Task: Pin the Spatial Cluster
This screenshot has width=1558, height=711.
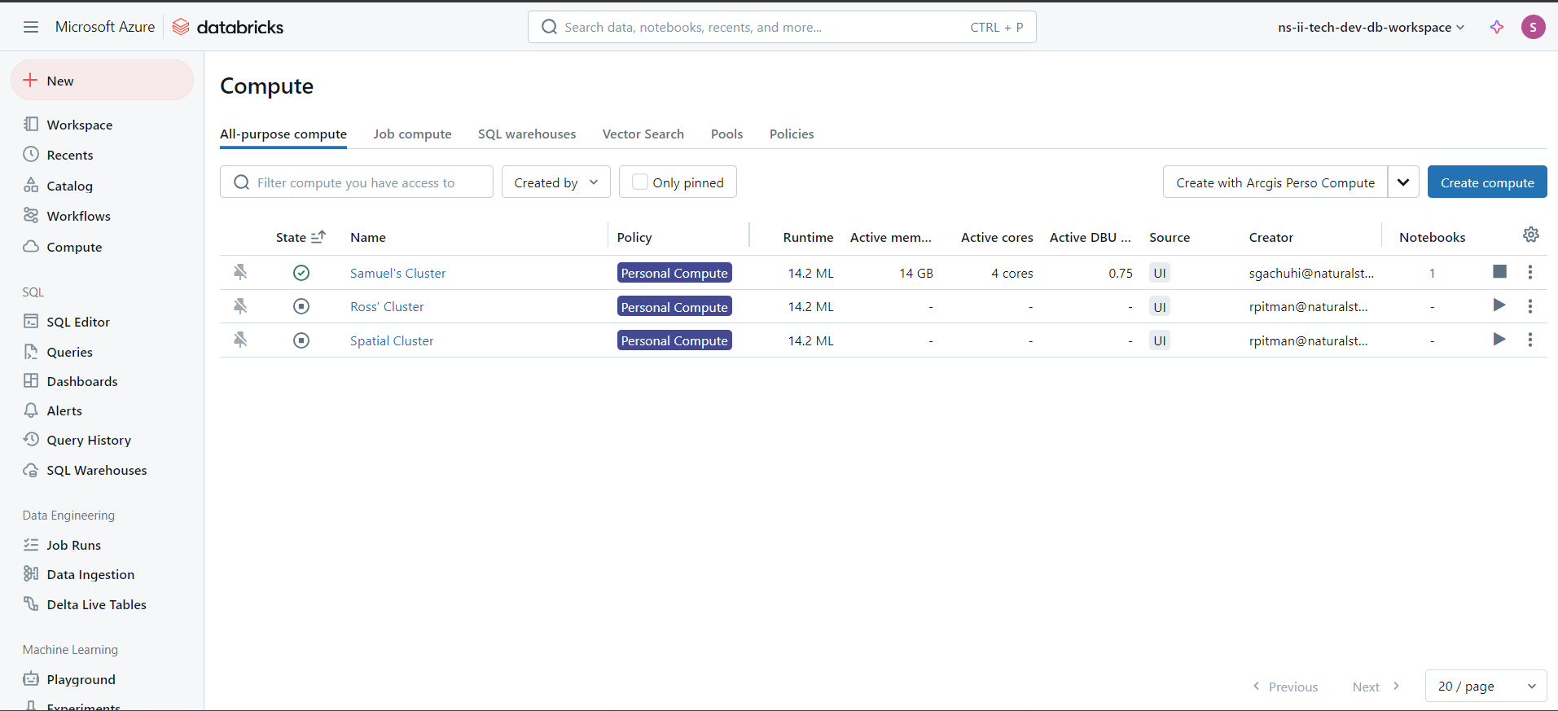Action: (x=240, y=340)
